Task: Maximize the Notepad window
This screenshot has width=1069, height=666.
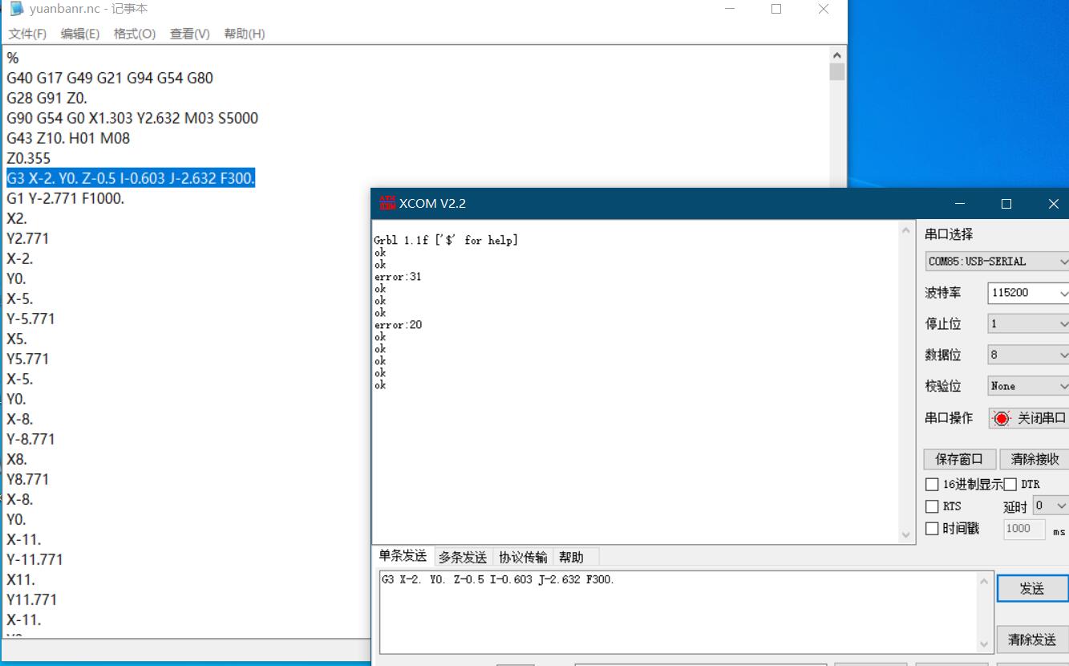Action: click(776, 9)
